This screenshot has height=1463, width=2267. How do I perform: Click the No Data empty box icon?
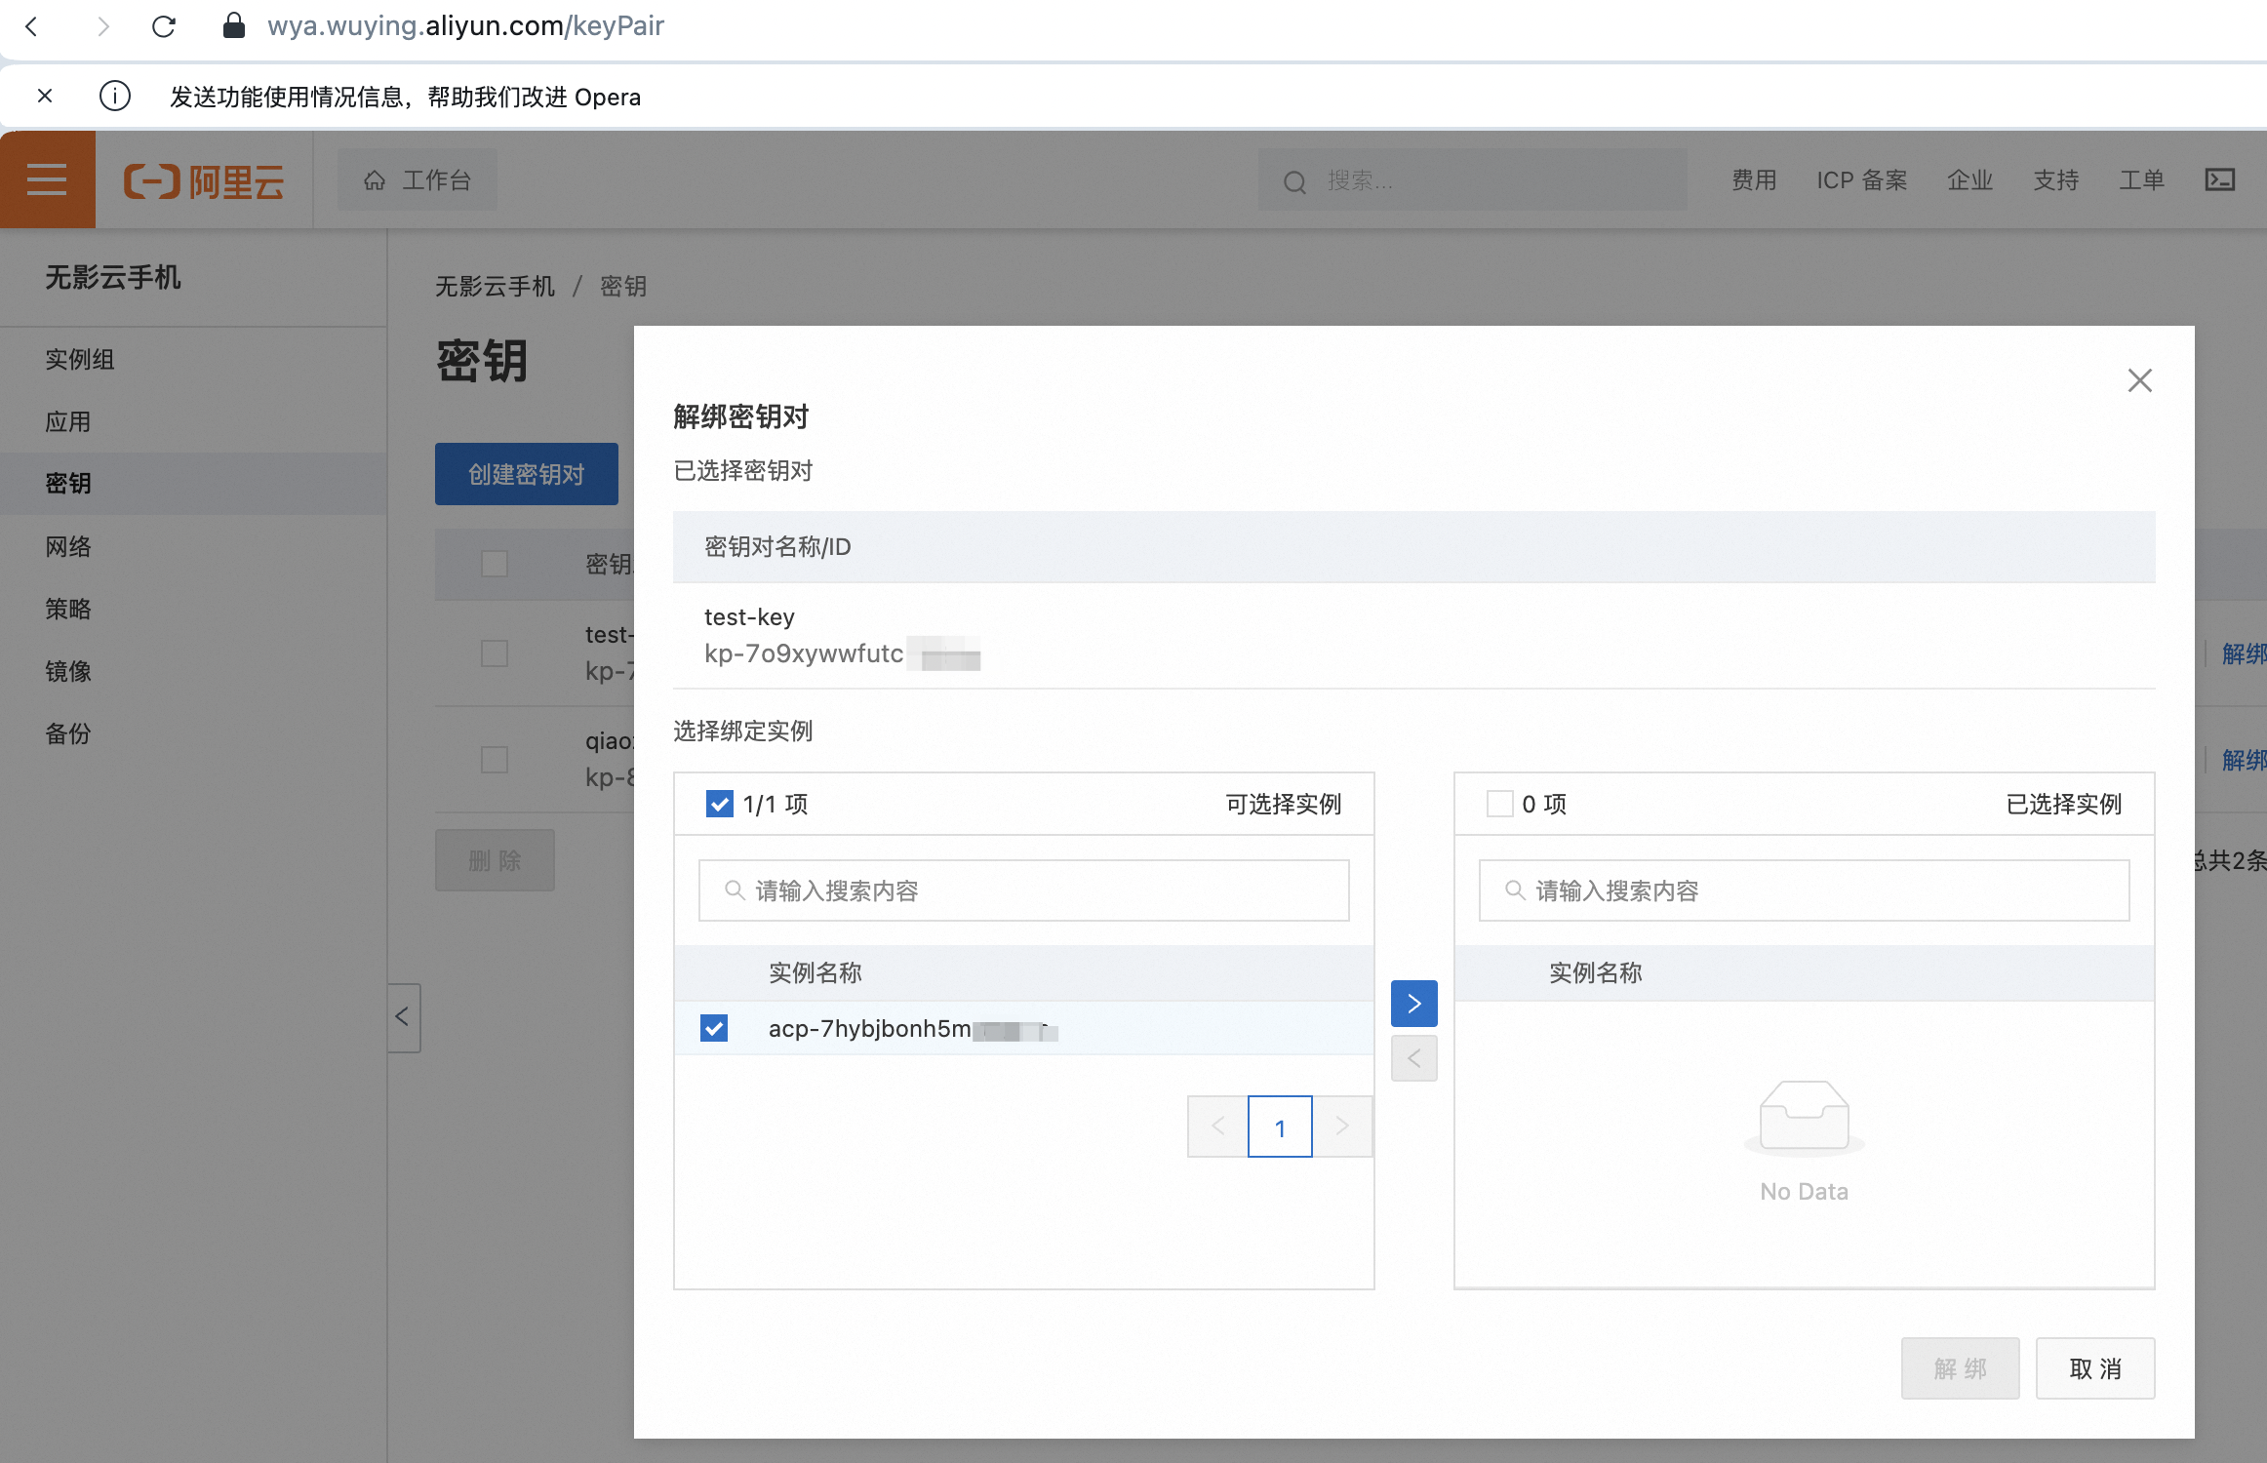pos(1804,1117)
